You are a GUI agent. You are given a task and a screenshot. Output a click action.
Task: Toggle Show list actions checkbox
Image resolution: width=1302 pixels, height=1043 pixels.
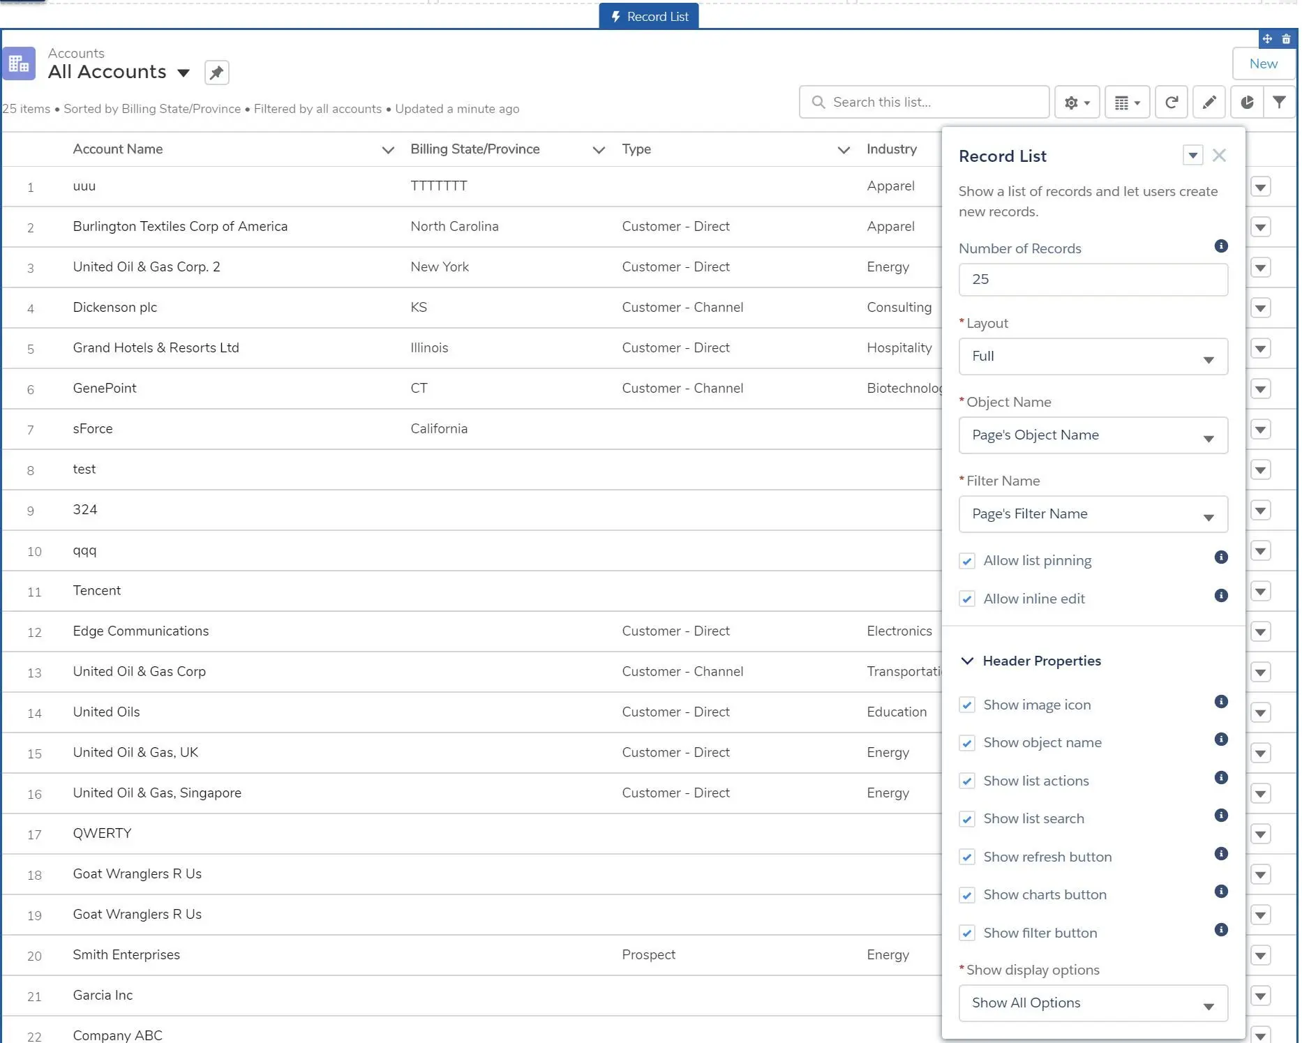pyautogui.click(x=967, y=781)
